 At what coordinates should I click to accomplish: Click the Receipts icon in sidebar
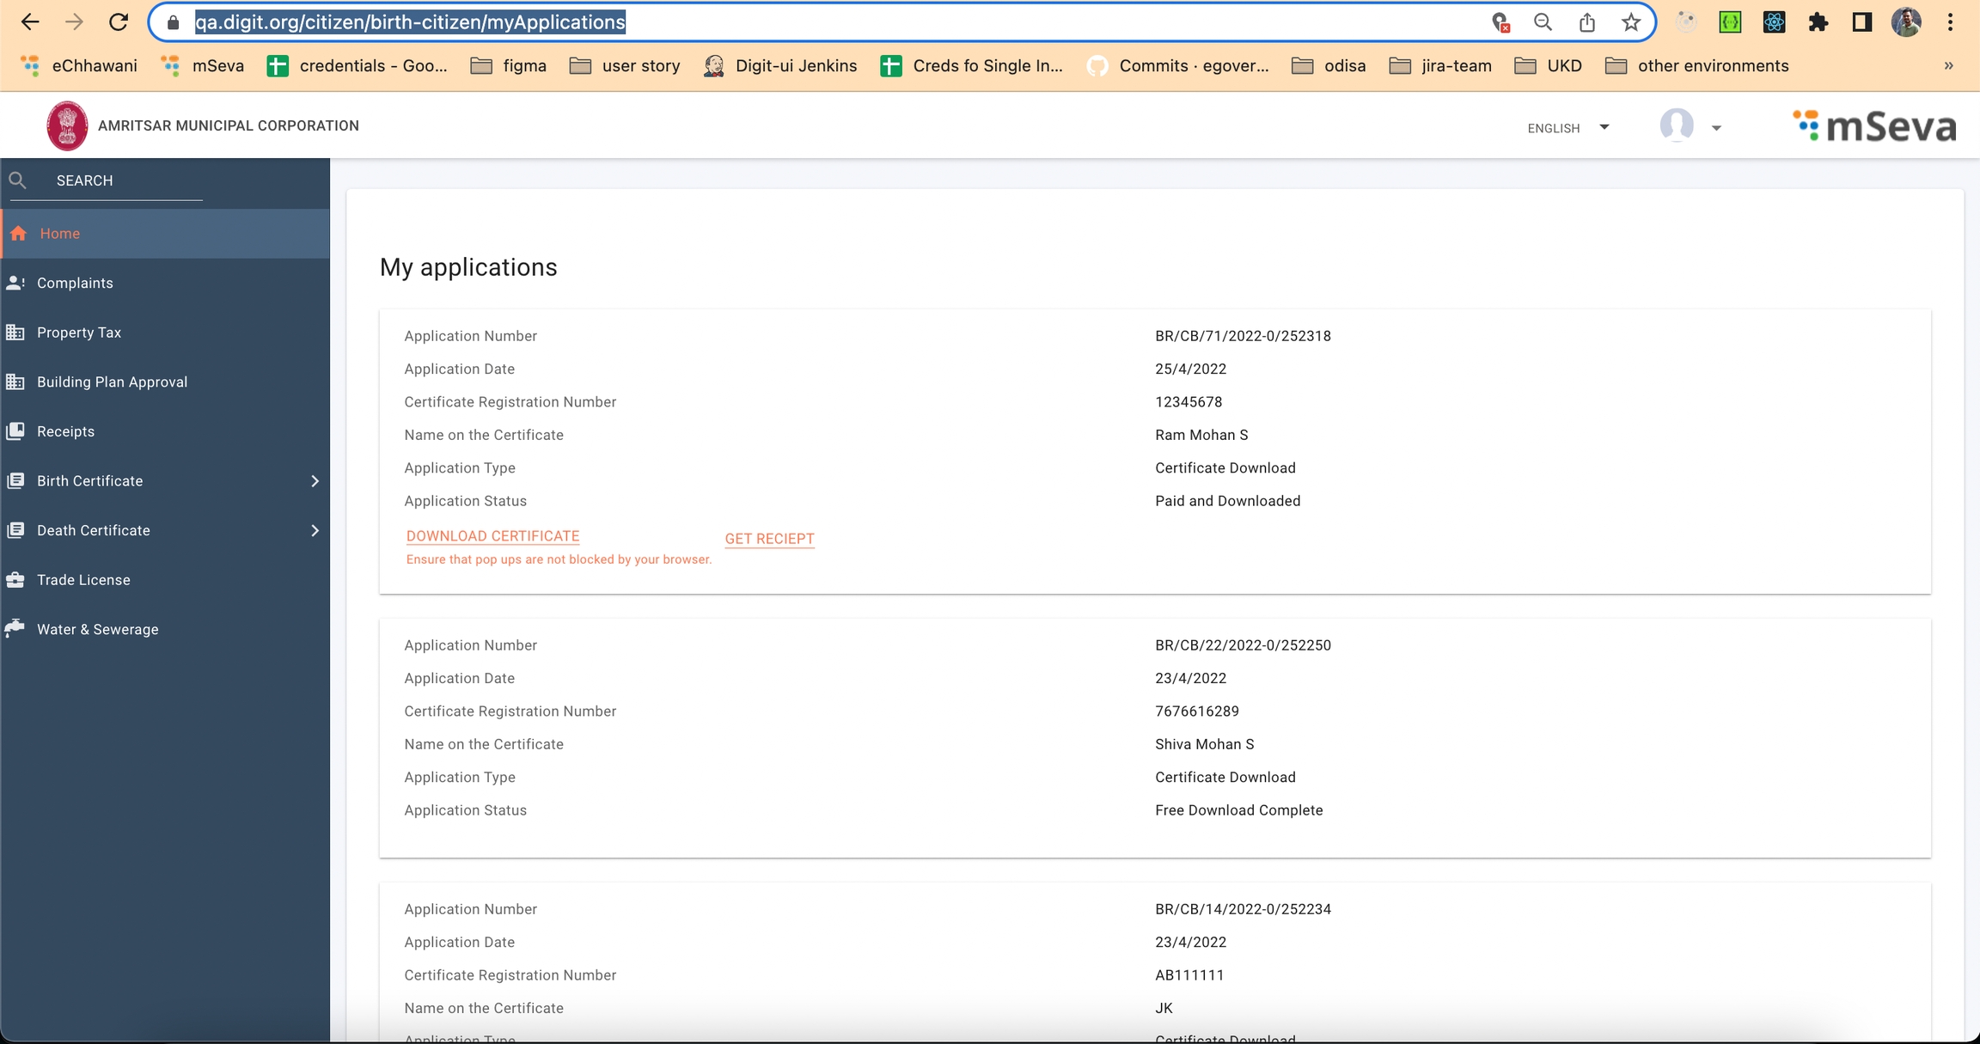(x=15, y=431)
